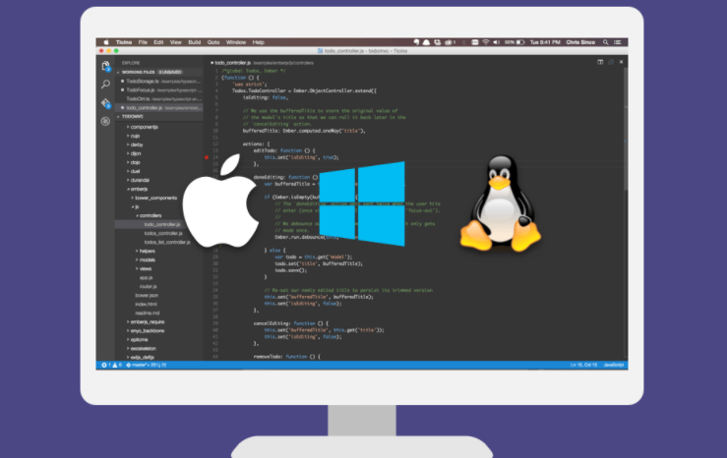This screenshot has height=458, width=727.
Task: Open the View menu
Action: point(176,42)
